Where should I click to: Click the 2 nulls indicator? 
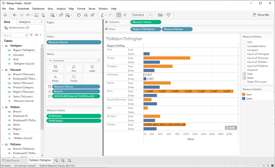[x=231, y=128]
